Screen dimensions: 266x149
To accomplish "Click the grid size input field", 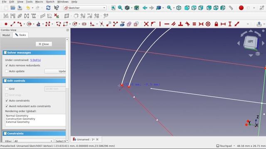I will pos(55,89).
